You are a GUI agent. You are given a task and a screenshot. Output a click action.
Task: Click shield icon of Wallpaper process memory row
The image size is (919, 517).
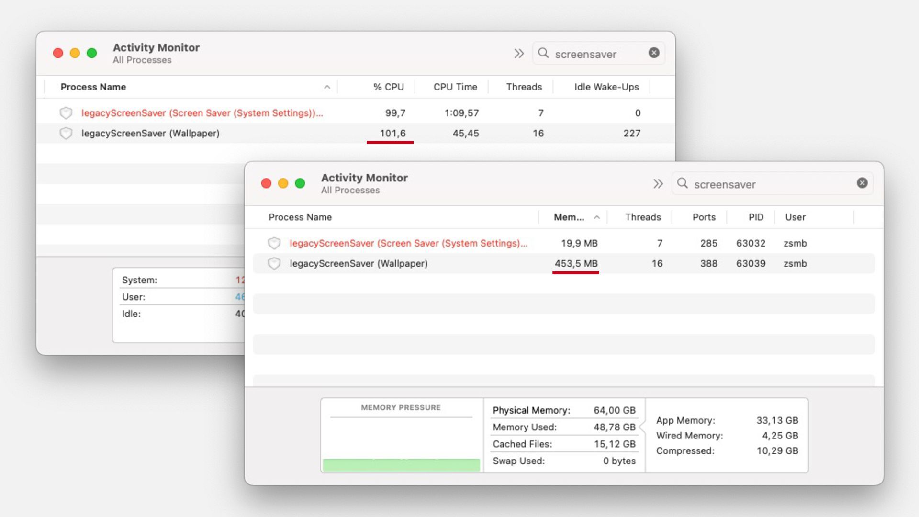pos(274,264)
